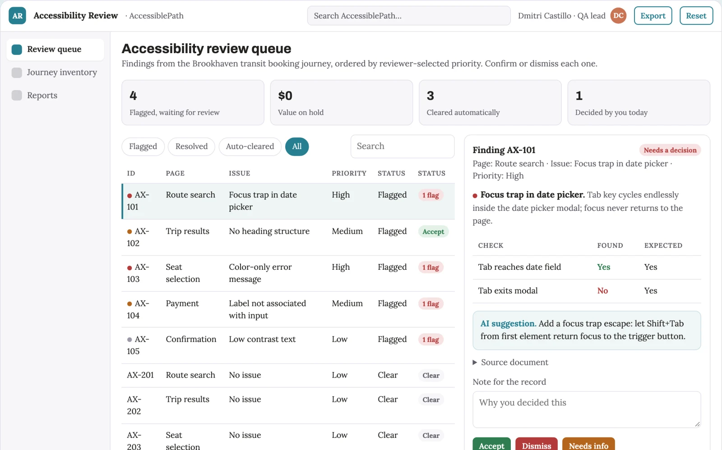Click the 1 flag badge on AX-105
722x450 pixels.
click(430, 340)
